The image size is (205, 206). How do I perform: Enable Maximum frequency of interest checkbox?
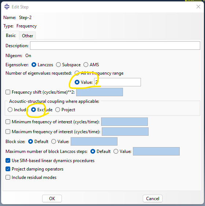[x=8, y=131]
